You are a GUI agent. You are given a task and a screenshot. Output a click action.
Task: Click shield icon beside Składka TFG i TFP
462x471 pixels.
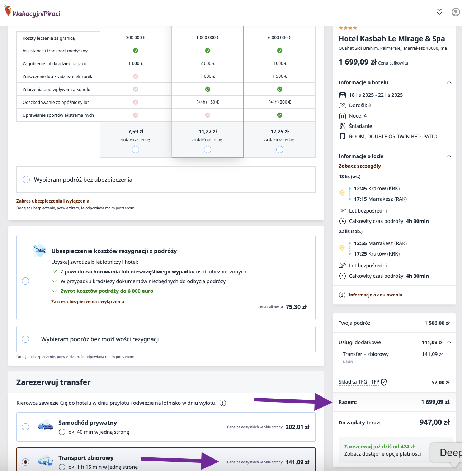384,382
